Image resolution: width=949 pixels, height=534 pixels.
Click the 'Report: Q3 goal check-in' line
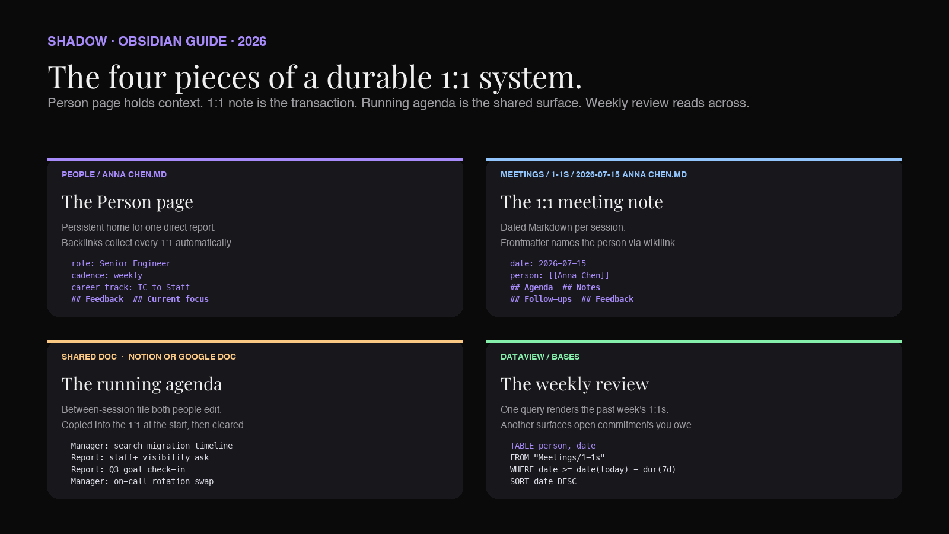pyautogui.click(x=128, y=469)
